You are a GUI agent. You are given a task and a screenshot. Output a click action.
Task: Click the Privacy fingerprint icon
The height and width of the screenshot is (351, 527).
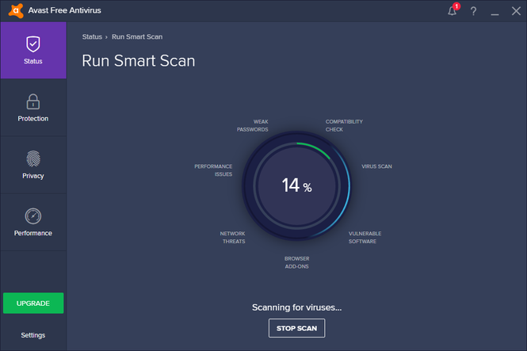[33, 158]
